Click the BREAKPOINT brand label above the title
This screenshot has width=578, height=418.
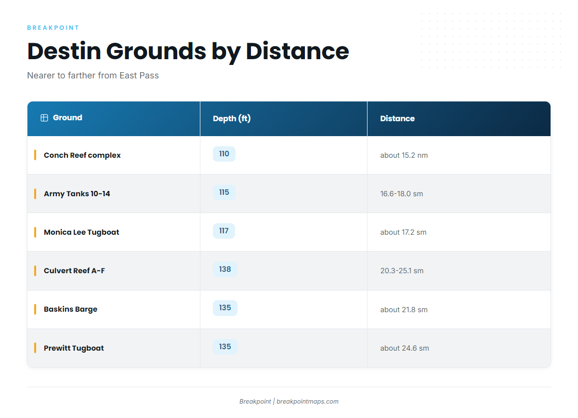click(53, 28)
